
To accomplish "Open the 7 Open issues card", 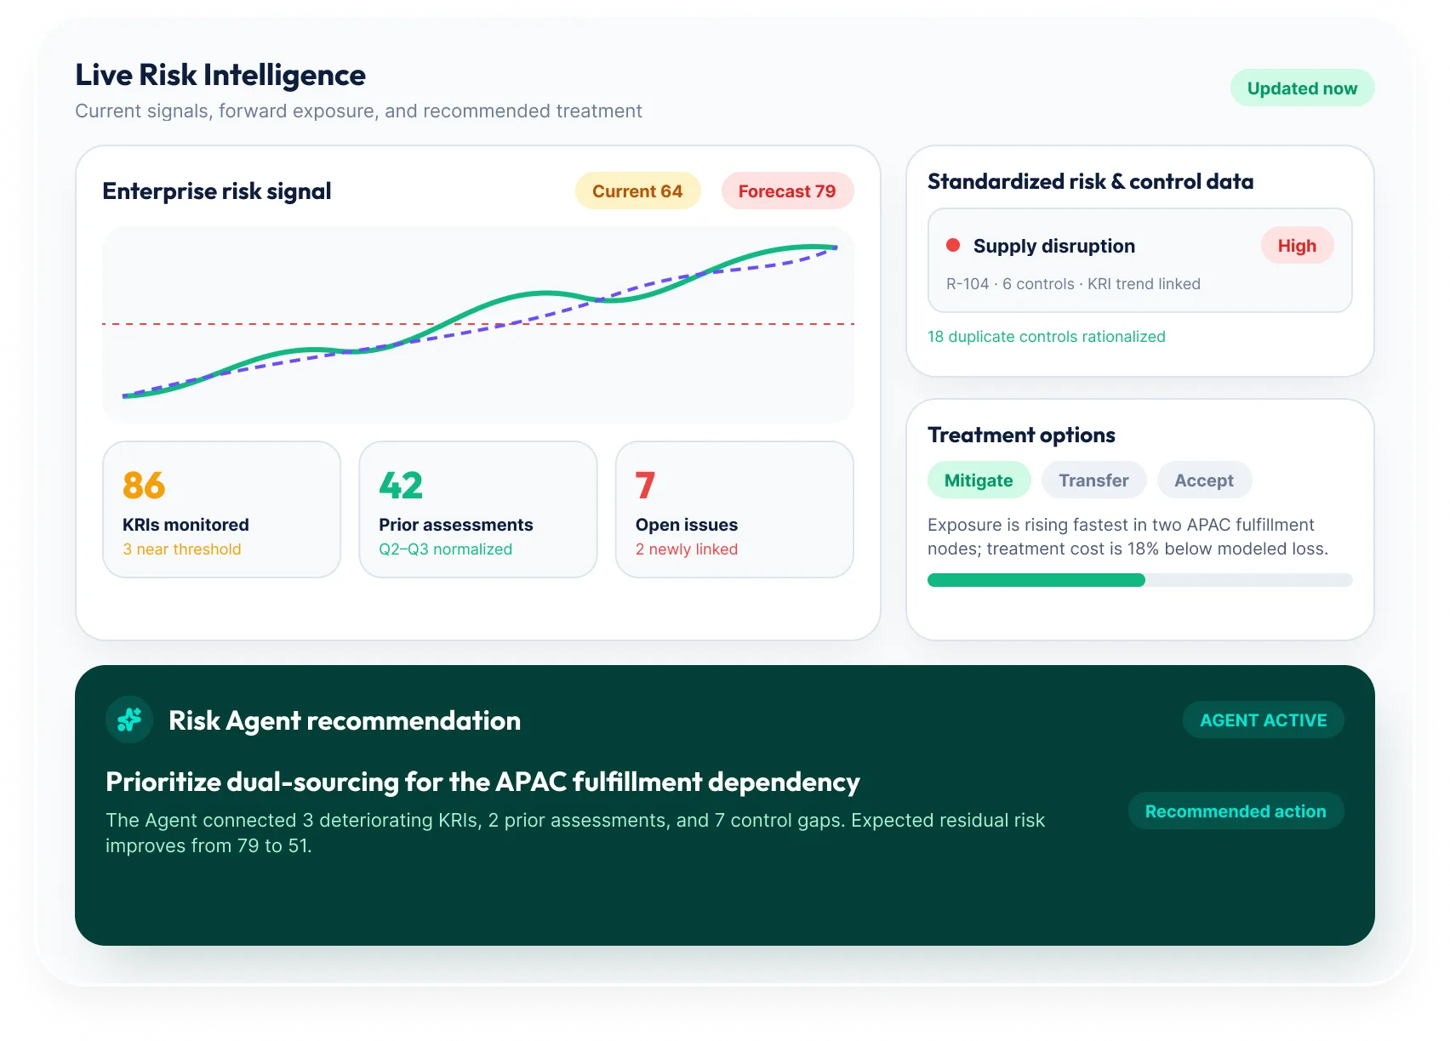I will pos(734,509).
